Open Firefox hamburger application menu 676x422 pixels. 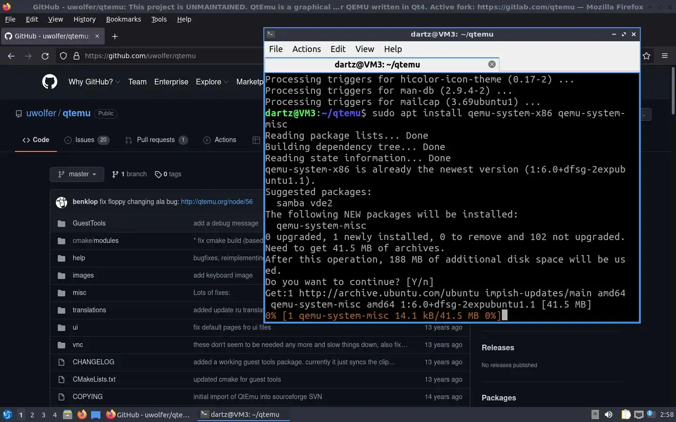point(665,56)
